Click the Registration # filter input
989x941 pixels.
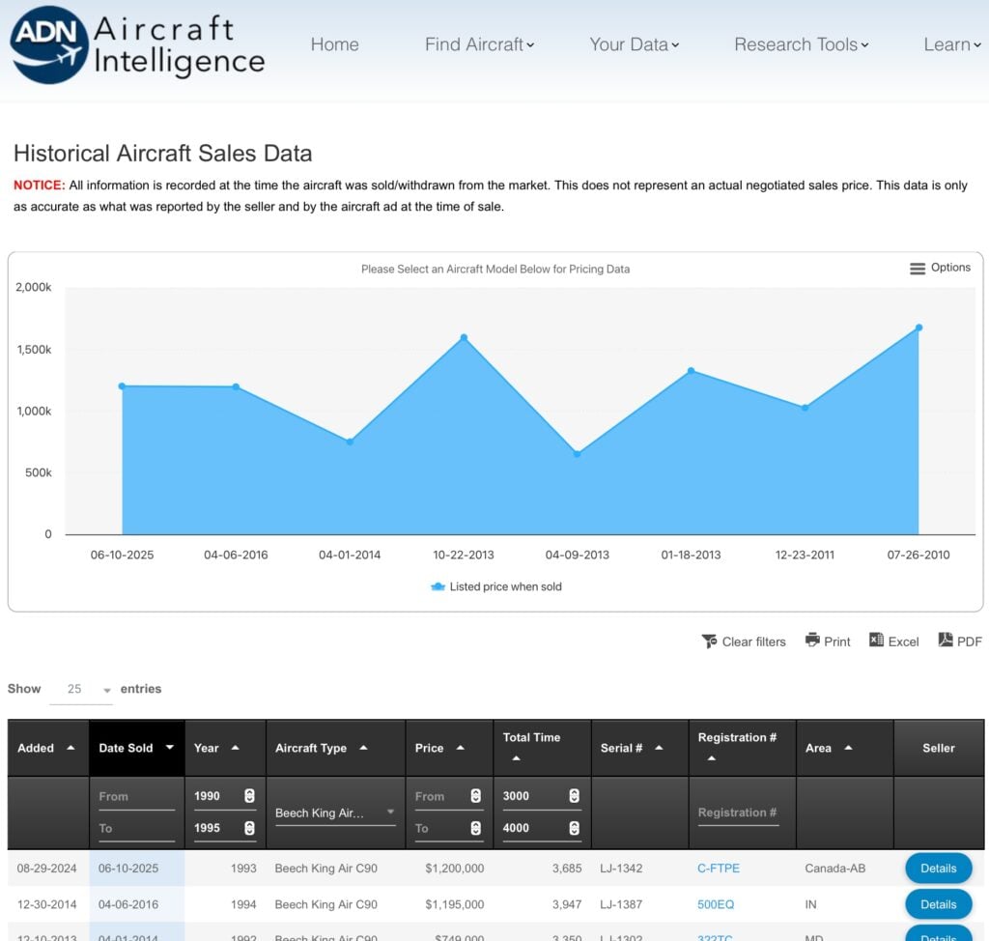[x=738, y=813]
